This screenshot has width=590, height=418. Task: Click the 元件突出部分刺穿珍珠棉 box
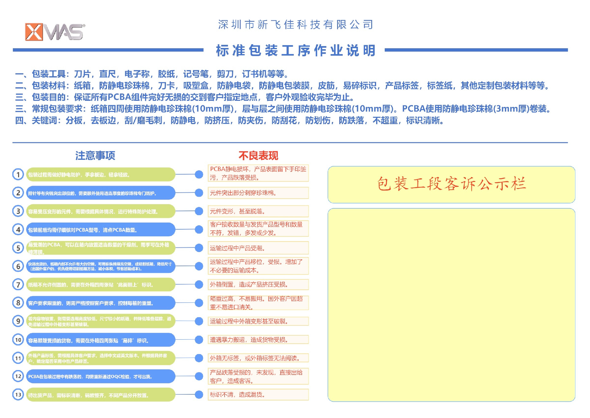coord(258,193)
